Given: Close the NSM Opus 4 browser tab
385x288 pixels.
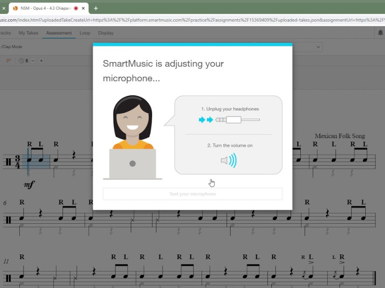Looking at the screenshot, I should (x=83, y=8).
